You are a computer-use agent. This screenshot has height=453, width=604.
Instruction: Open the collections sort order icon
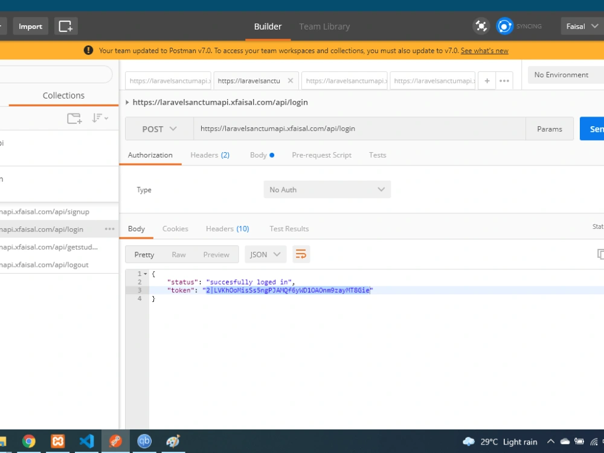100,118
